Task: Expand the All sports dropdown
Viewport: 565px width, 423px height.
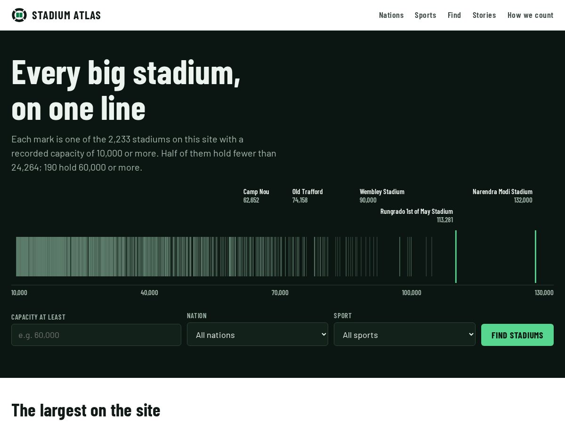Action: (x=404, y=334)
